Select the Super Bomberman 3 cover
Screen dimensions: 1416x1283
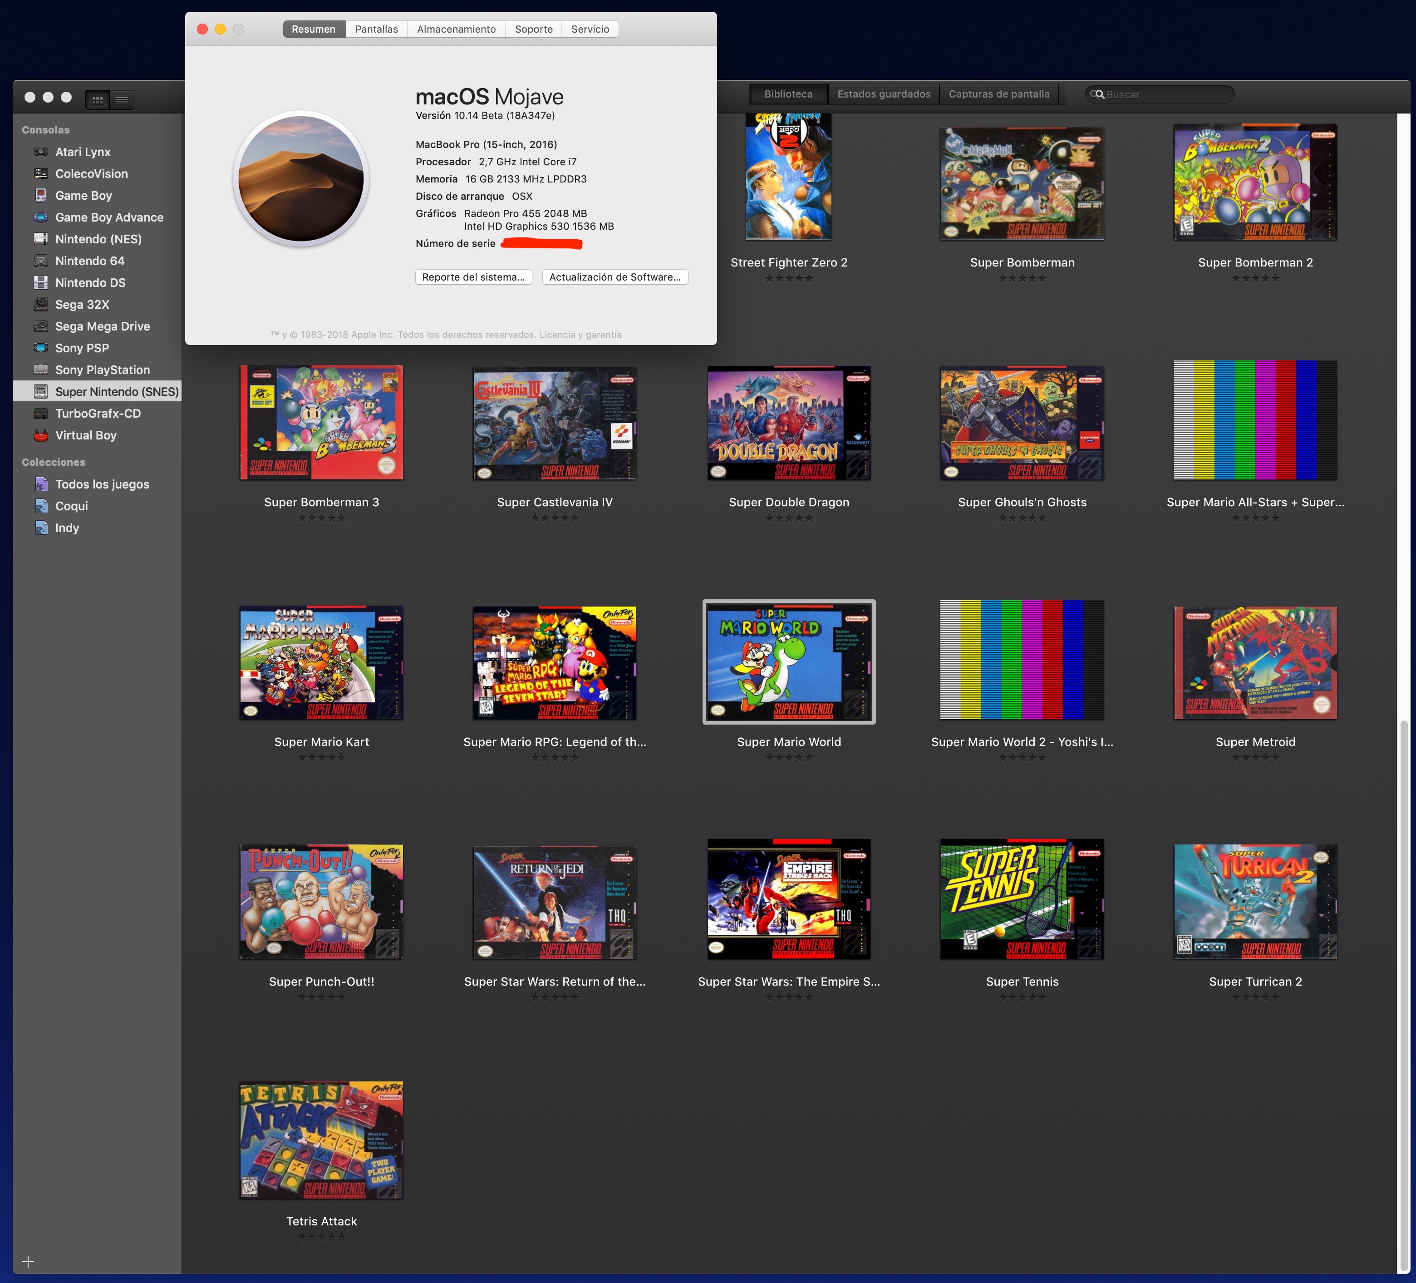[322, 422]
